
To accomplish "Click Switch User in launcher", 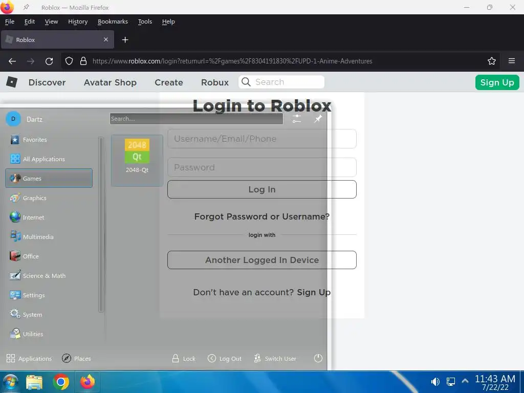I will point(275,359).
